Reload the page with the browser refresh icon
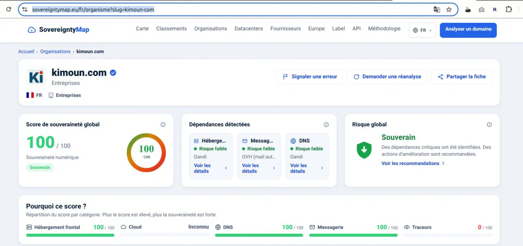Screen dimensions: 523x246 click(x=9, y=9)
